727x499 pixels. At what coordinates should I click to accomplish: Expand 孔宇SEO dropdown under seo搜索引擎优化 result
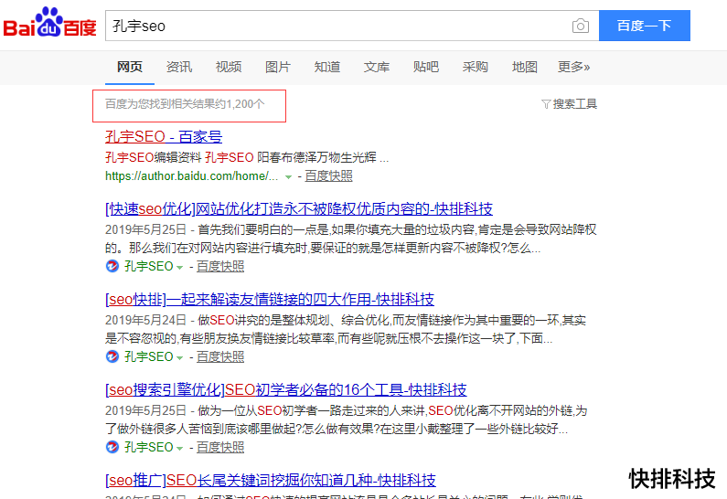[x=179, y=448]
